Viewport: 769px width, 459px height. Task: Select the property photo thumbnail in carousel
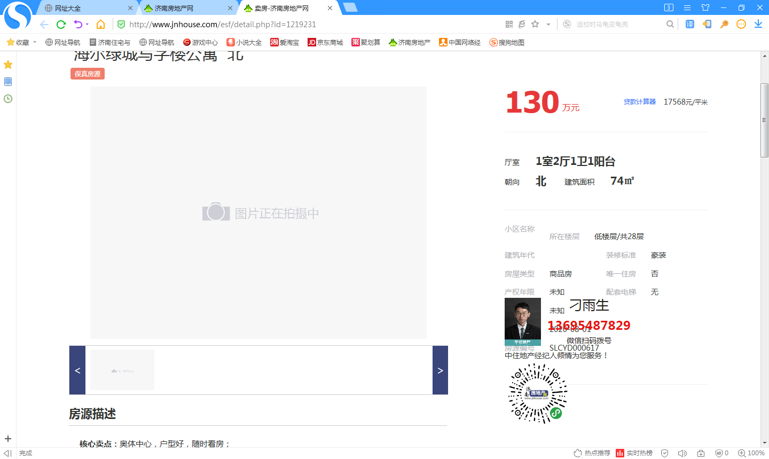click(x=122, y=369)
